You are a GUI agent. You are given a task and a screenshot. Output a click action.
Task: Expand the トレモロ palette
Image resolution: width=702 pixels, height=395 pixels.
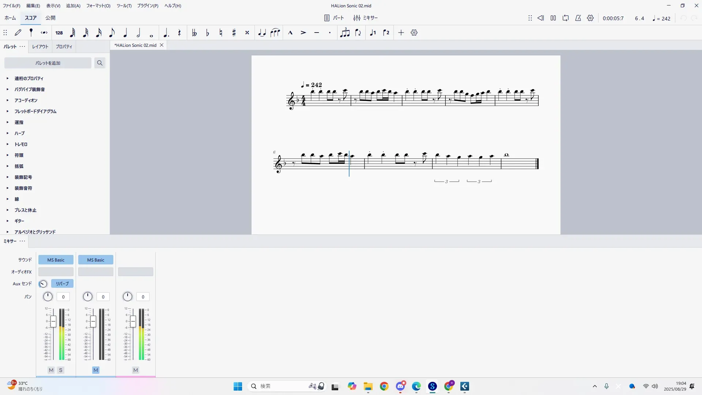click(21, 144)
